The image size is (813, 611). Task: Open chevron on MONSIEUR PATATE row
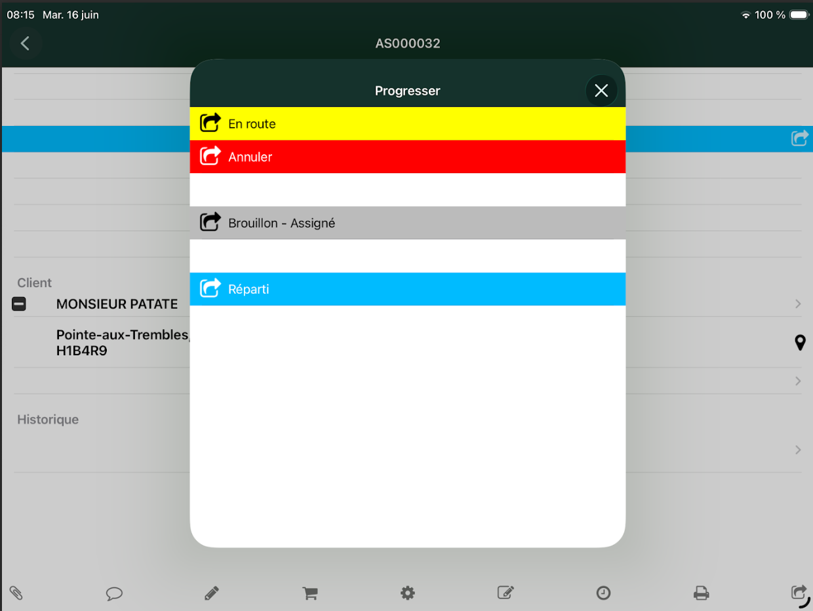[798, 304]
